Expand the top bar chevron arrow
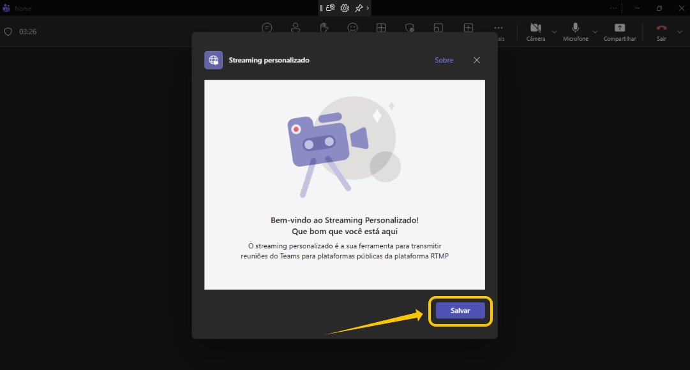 (x=368, y=8)
